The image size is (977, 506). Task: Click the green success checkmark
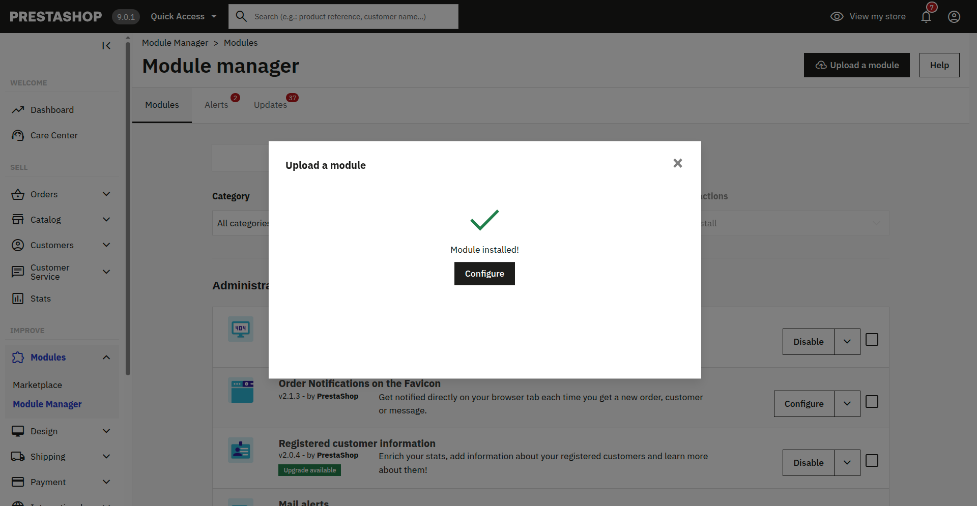(x=484, y=220)
